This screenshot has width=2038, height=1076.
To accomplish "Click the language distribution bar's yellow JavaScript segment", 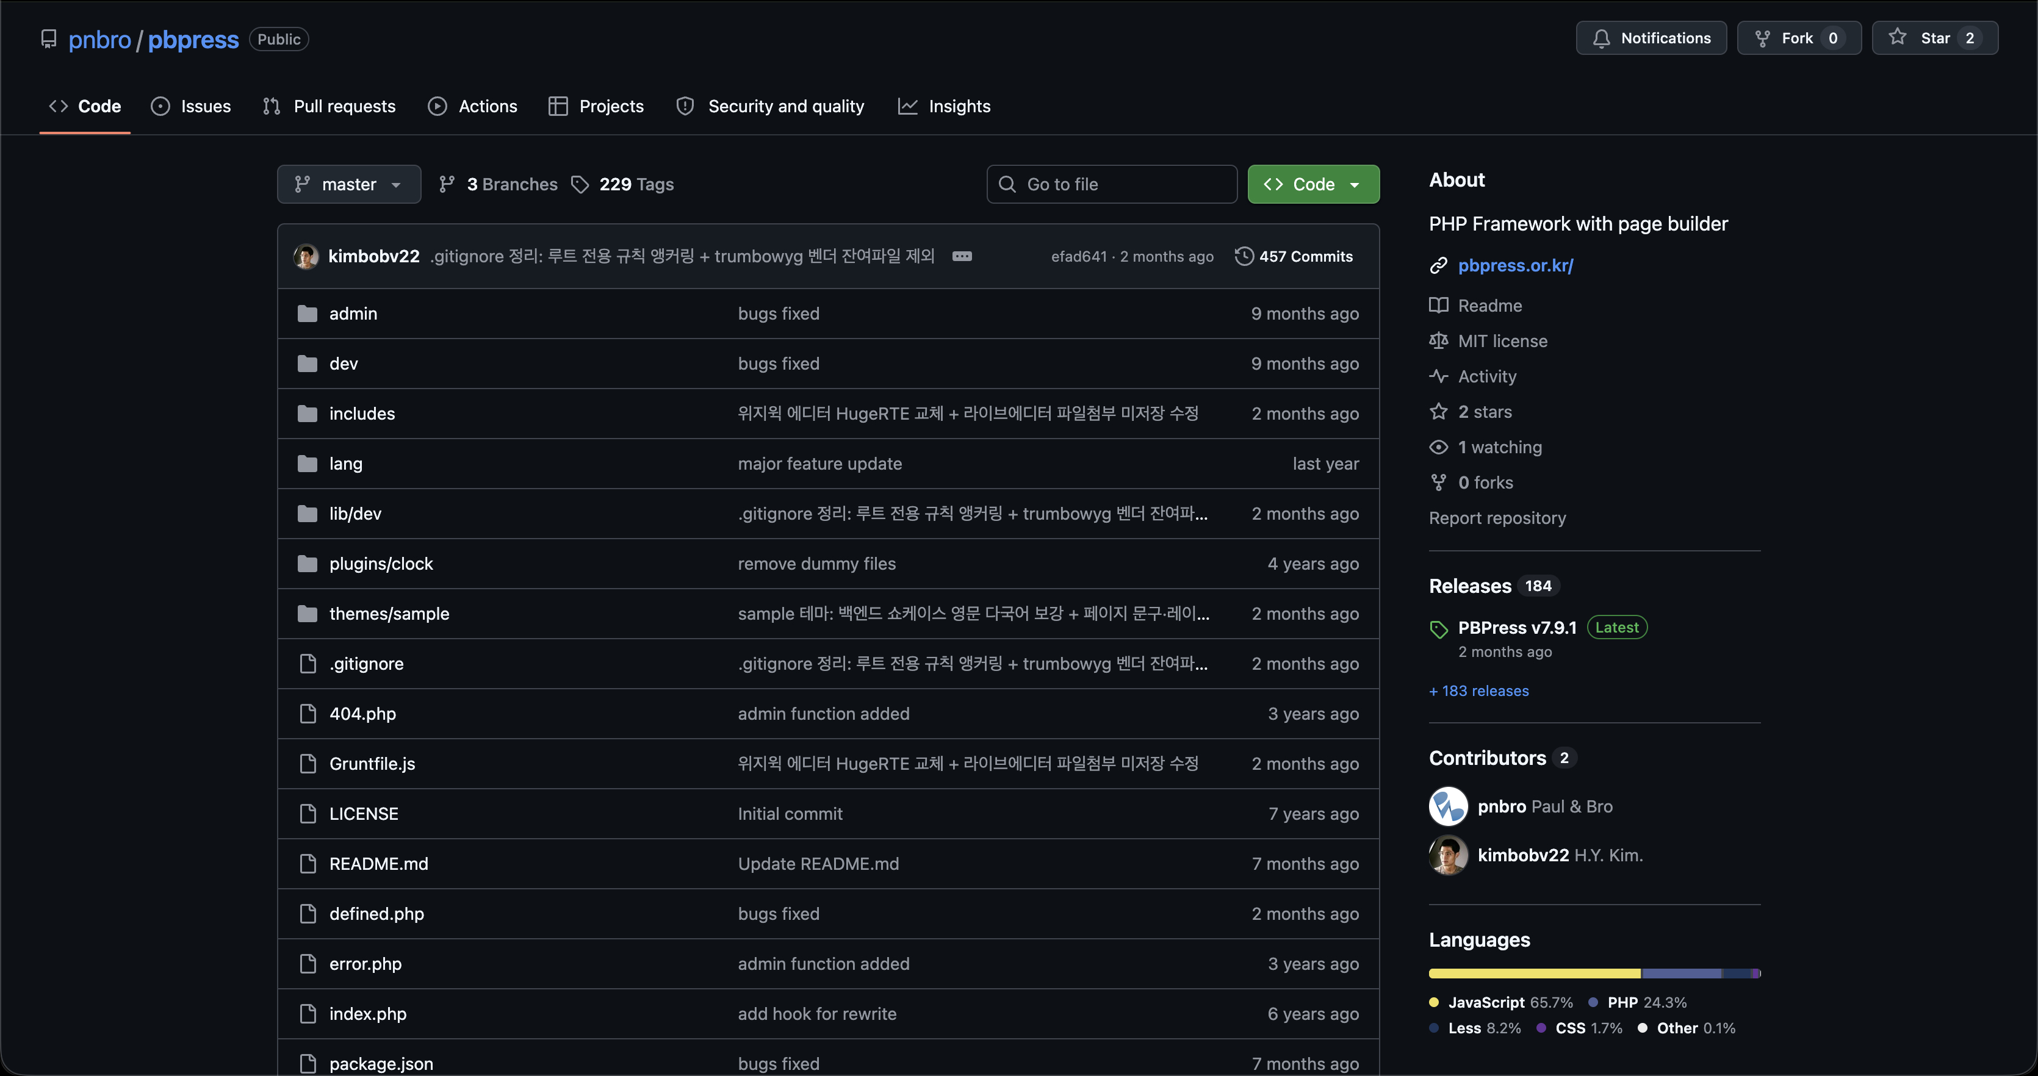I will coord(1535,973).
